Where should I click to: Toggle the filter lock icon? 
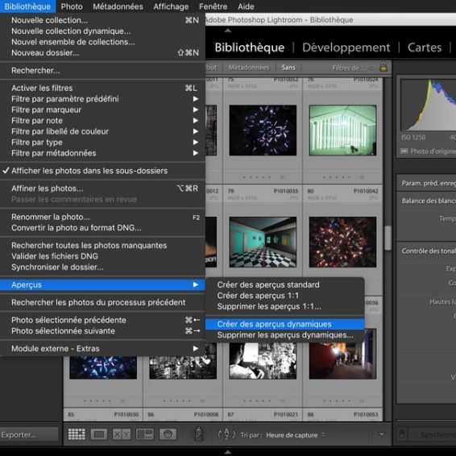[x=383, y=67]
